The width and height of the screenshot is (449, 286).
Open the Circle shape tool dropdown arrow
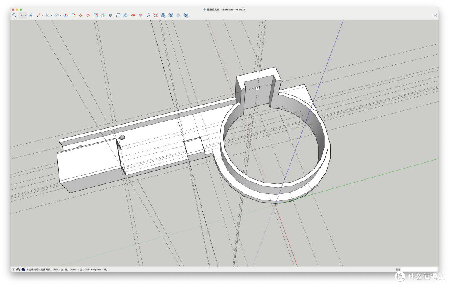(60, 15)
